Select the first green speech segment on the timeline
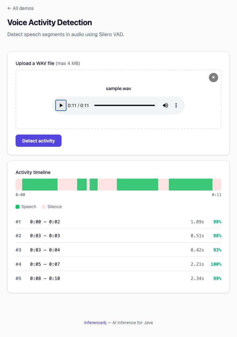The image size is (237, 337). click(x=40, y=185)
